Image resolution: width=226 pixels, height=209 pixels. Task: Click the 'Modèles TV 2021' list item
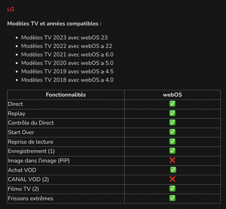pos(67,54)
